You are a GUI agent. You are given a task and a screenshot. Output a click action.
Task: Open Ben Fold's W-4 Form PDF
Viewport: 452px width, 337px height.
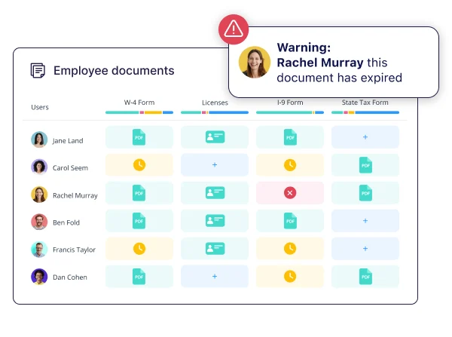[139, 221]
